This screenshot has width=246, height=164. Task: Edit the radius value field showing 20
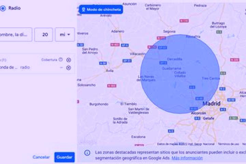click(x=44, y=35)
